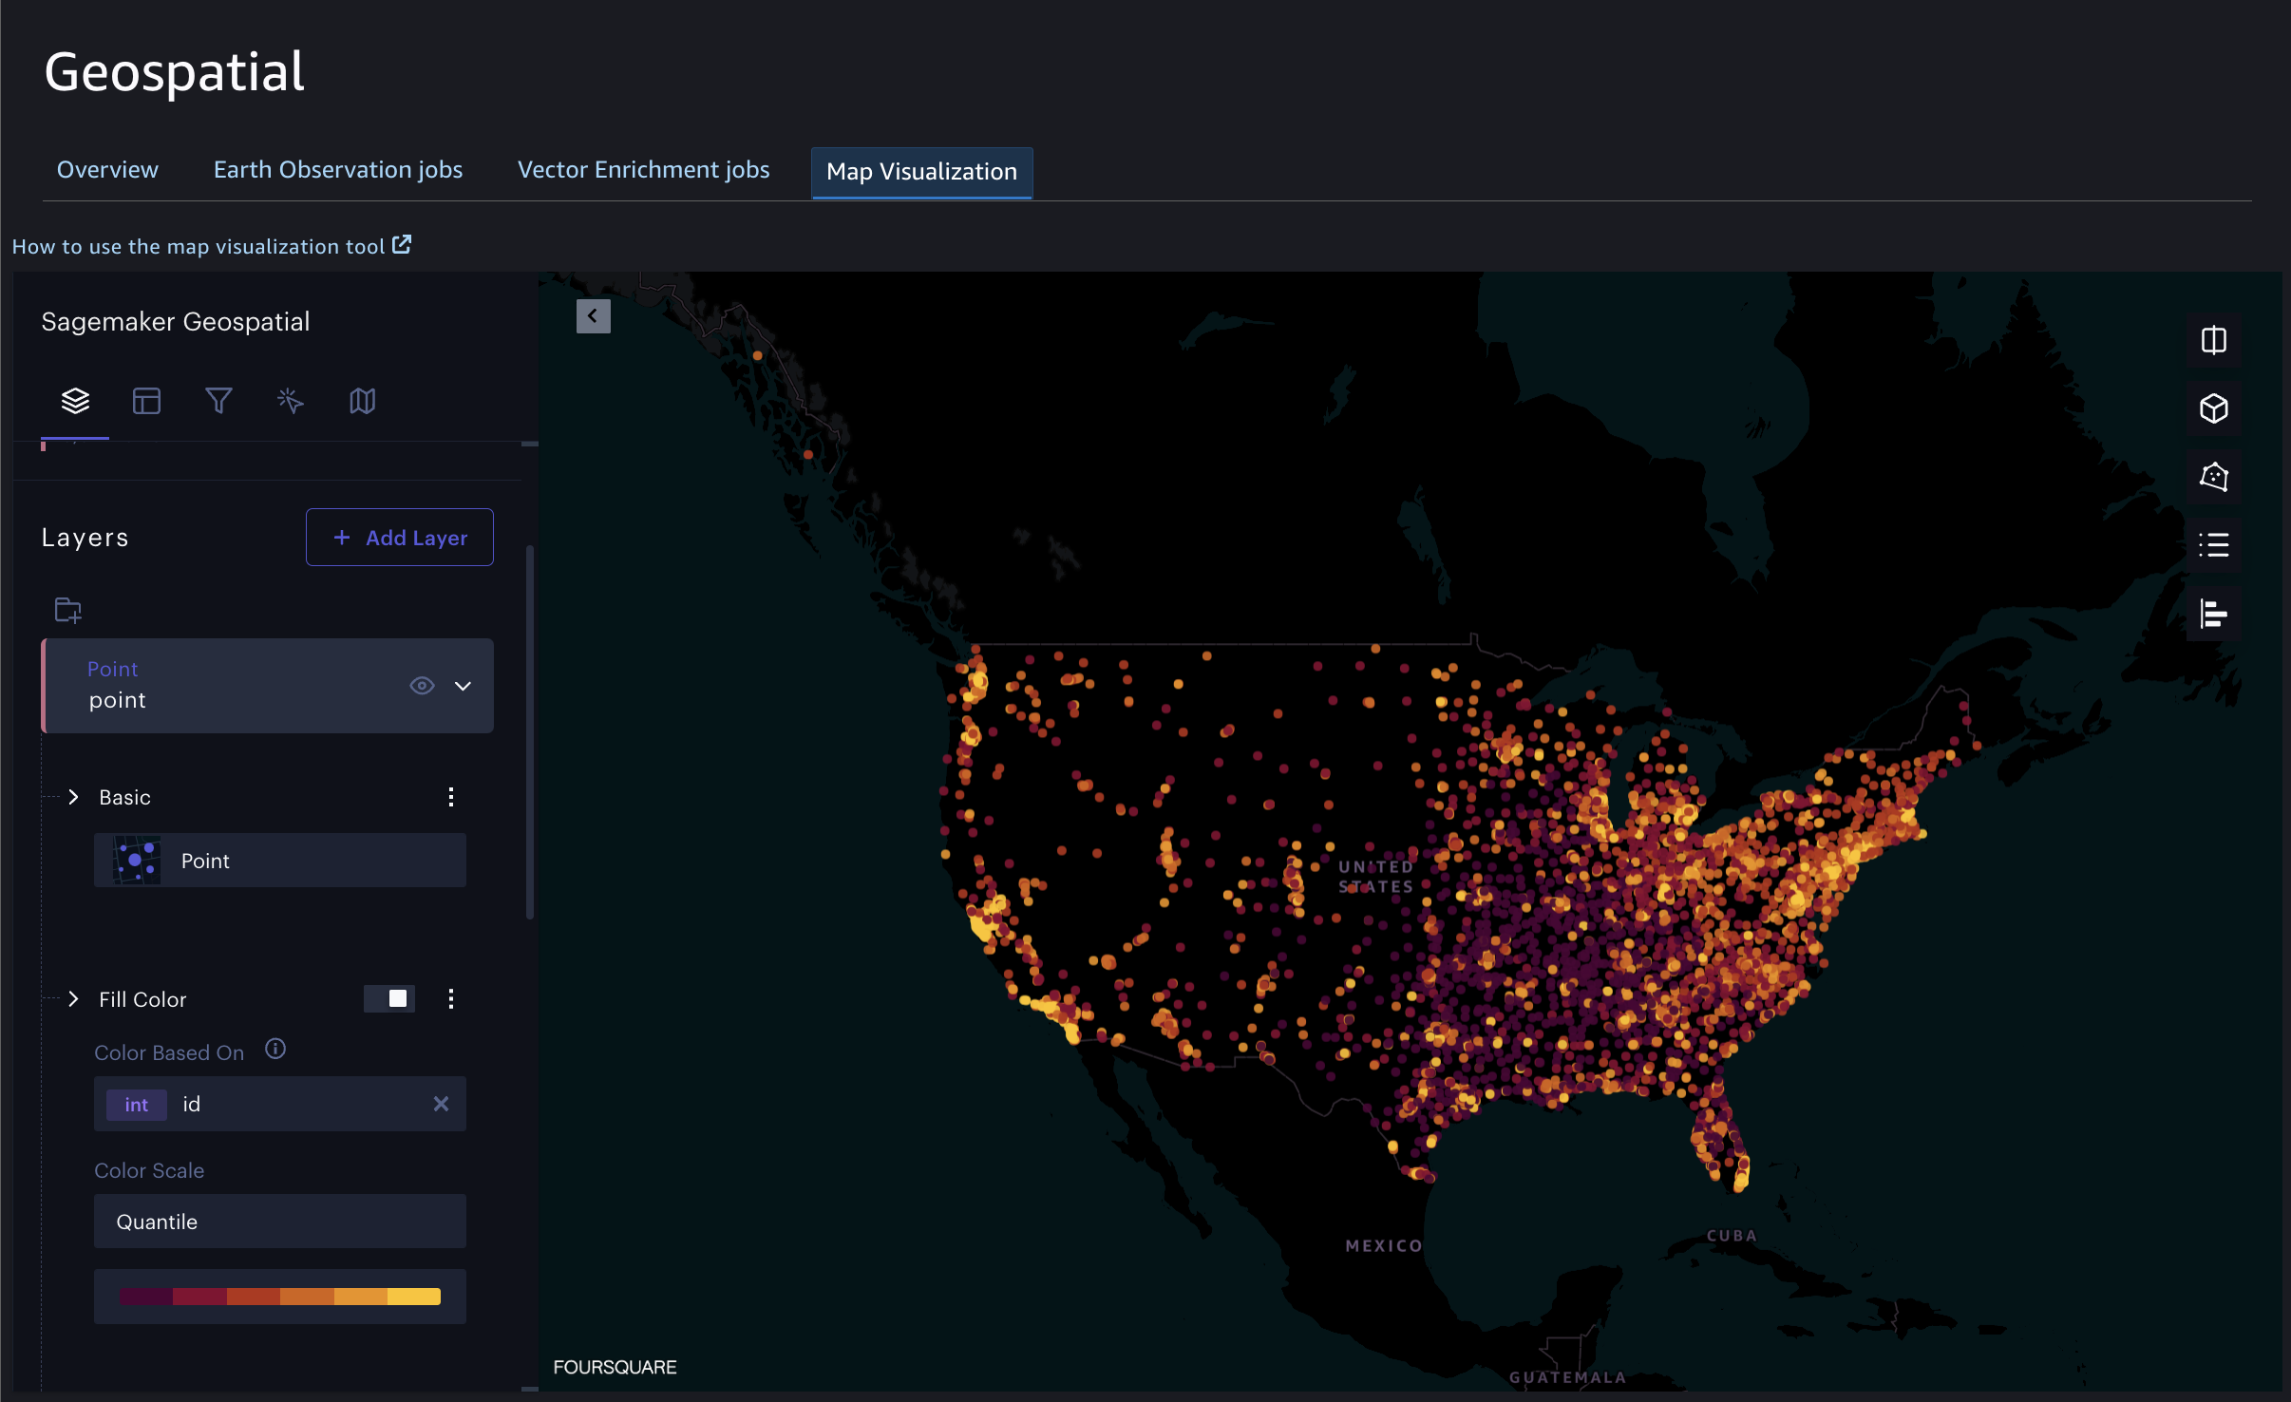Switch to Overview tab
This screenshot has width=2291, height=1402.
[106, 170]
